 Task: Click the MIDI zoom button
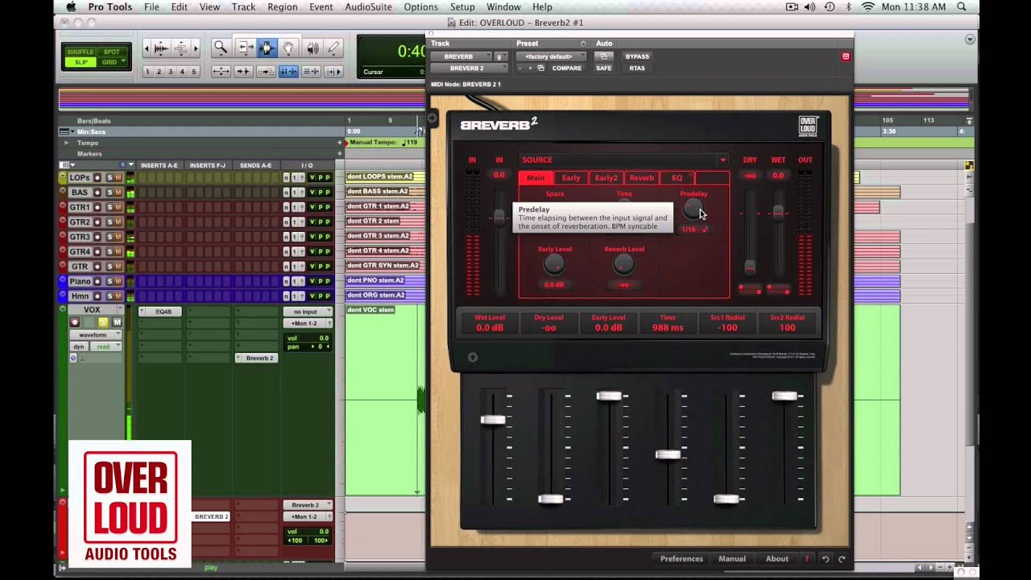click(182, 48)
